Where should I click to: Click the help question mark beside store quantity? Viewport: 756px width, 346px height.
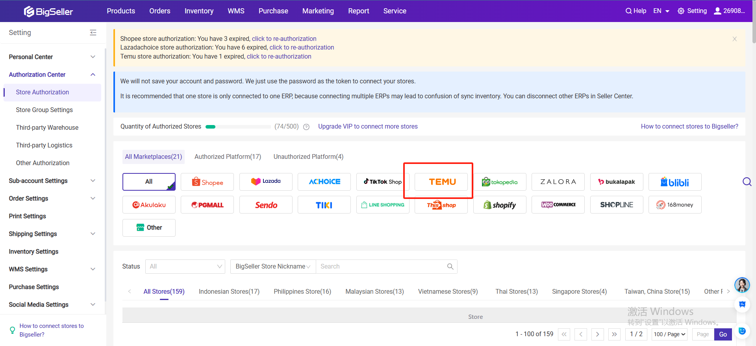(x=306, y=127)
